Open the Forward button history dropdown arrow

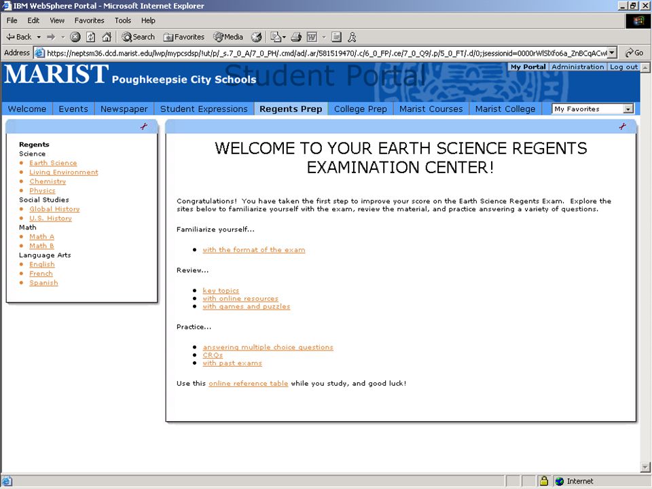click(x=62, y=37)
